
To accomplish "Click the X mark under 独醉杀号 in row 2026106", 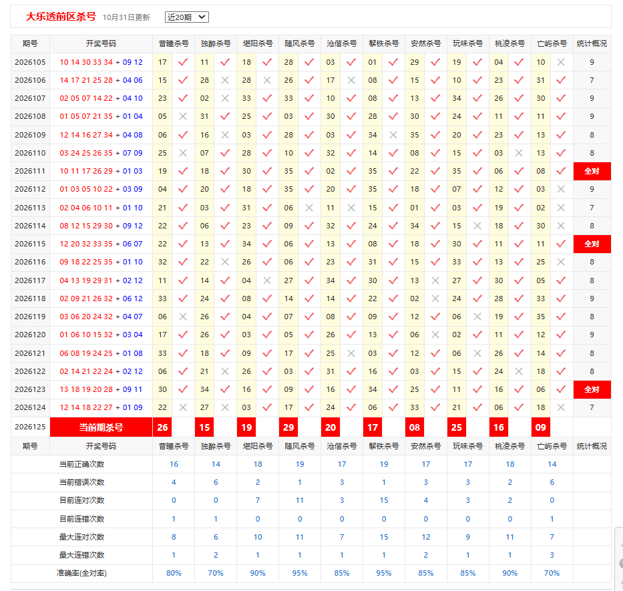I will [225, 80].
